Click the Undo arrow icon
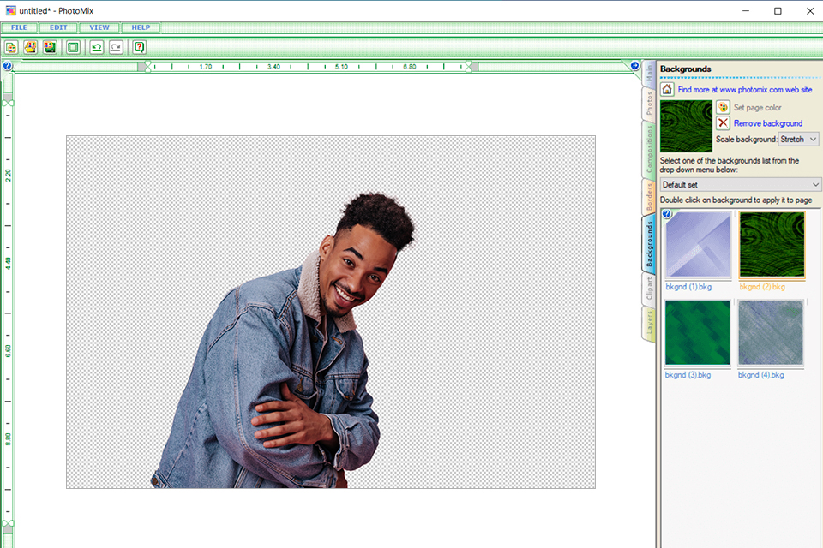 [x=97, y=48]
